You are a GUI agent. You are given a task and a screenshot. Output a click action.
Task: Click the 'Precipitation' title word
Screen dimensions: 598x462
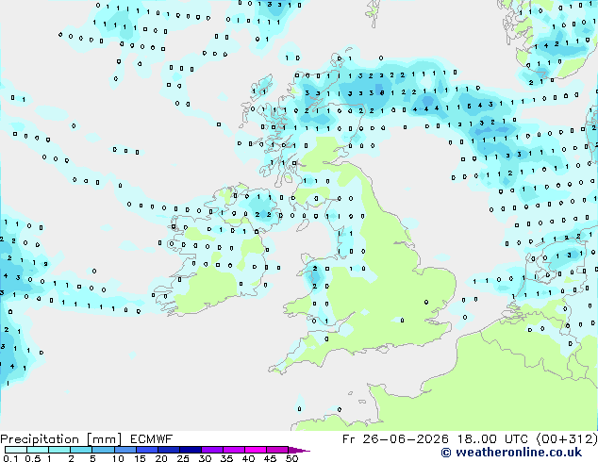pos(40,439)
